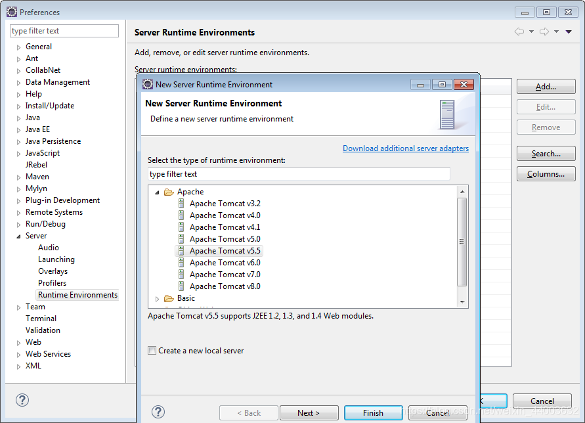Close the New Server Runtime Environment dialog

tap(464, 84)
